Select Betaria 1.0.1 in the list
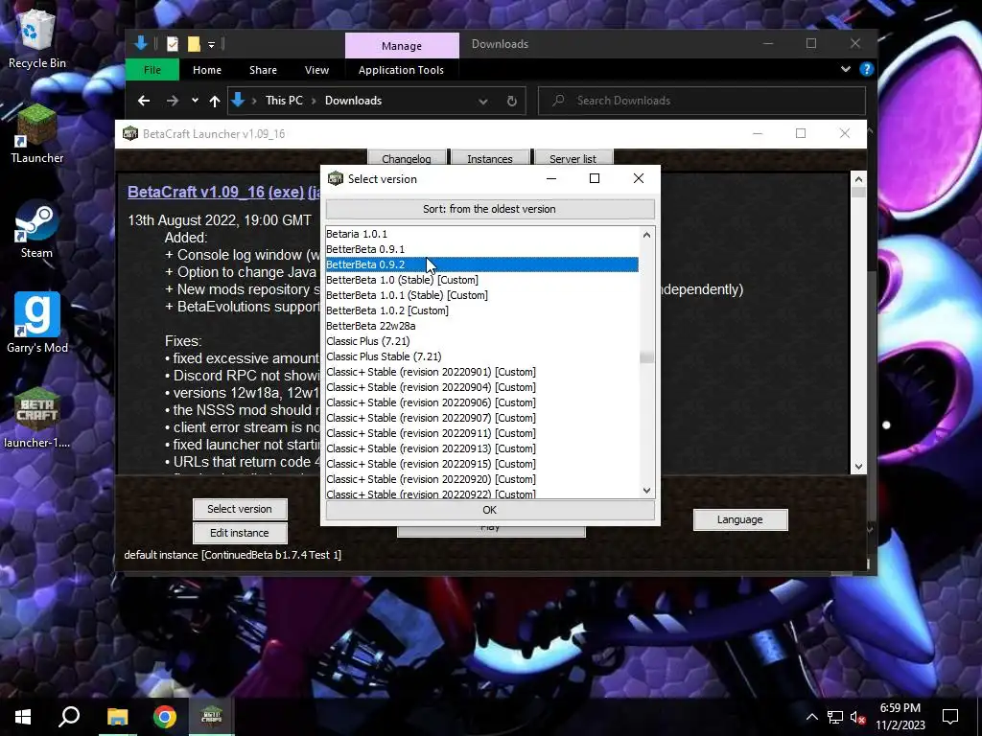The image size is (982, 736). click(x=482, y=234)
